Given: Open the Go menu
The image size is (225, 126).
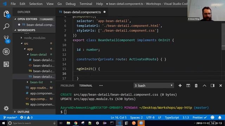Looking at the screenshot, I should click(59, 4).
